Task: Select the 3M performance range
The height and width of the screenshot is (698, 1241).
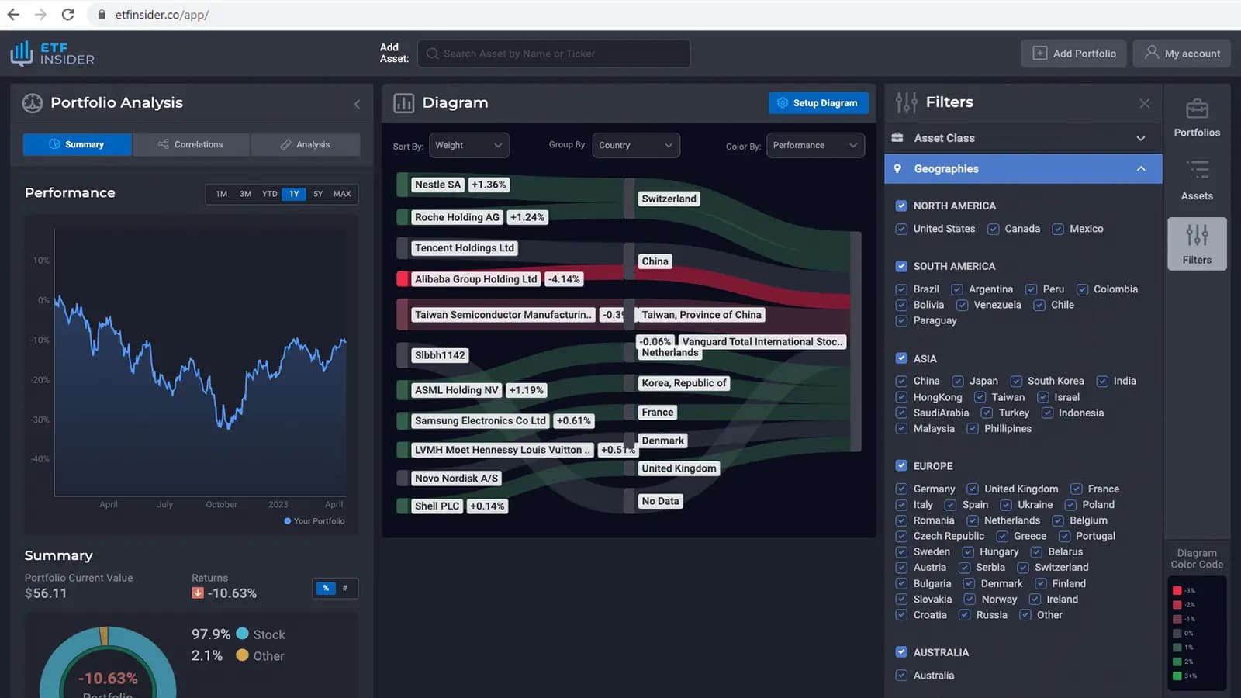Action: 246,194
